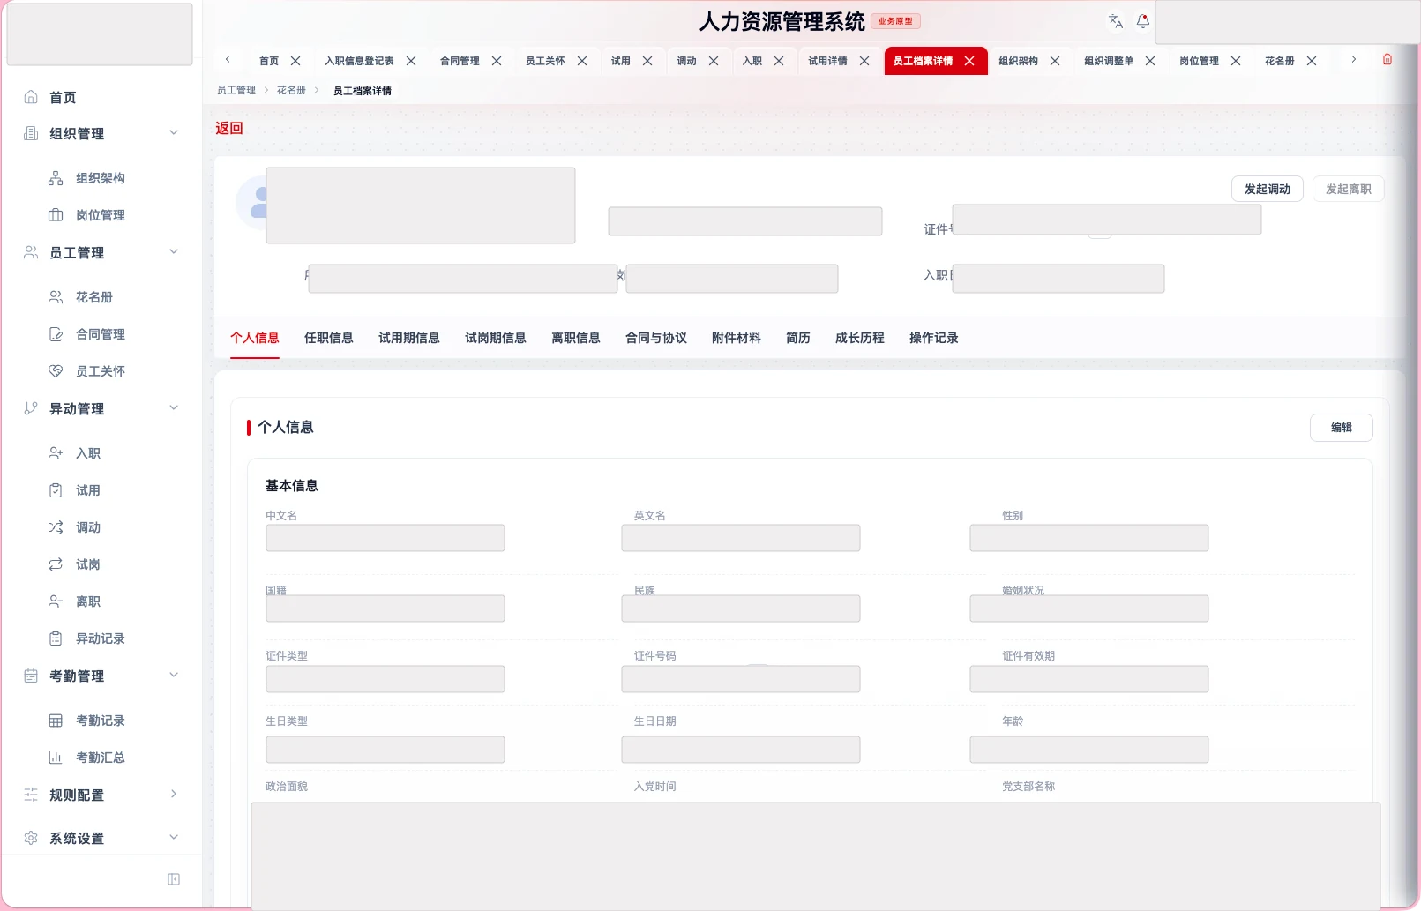This screenshot has height=911, width=1421.
Task: Click the 员工关怀 heart icon
Action: [x=56, y=371]
